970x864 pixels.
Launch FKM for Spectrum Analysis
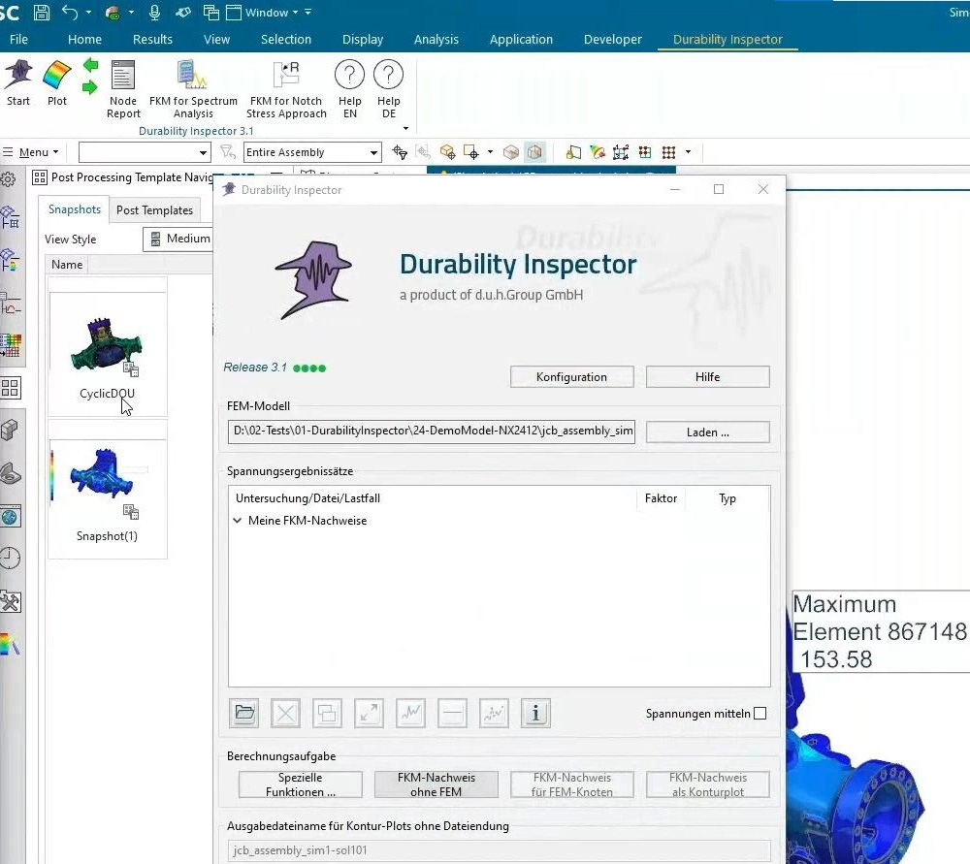coord(193,89)
